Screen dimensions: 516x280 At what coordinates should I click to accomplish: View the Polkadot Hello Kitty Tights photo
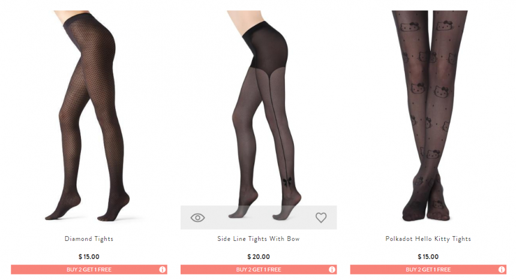(x=428, y=115)
